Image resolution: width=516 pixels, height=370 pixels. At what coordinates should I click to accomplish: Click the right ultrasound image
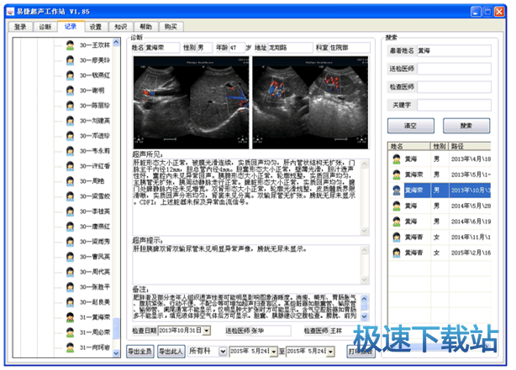(310, 102)
